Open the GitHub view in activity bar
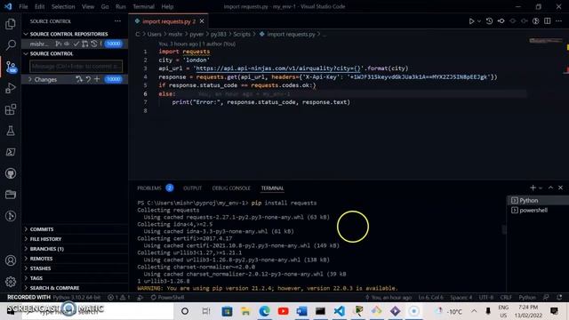Screen dimensions: 569x320 click(11, 173)
